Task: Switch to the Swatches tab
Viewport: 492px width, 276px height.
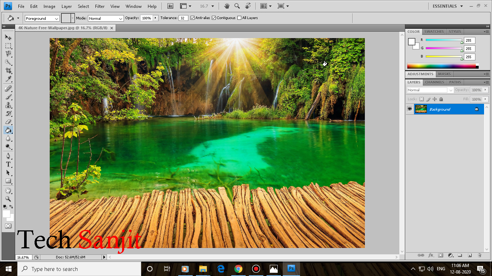Action: point(434,32)
